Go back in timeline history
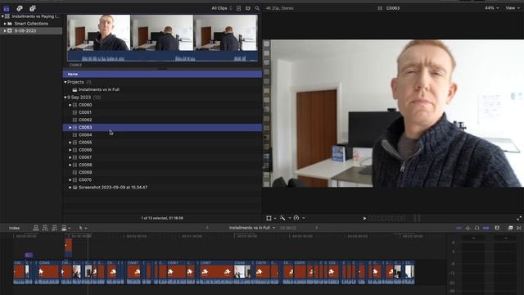Screen dimensions: 524x295 point(207,228)
